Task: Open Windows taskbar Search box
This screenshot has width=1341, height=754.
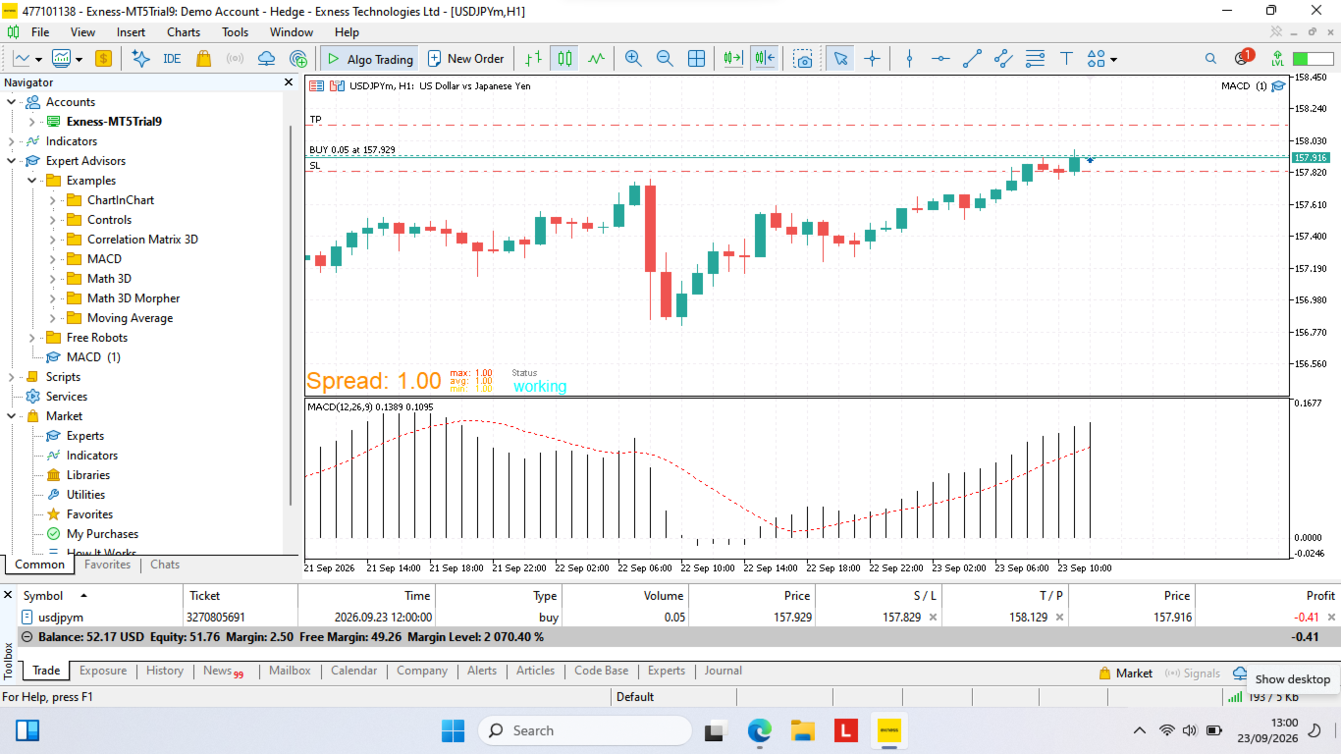Action: point(585,730)
